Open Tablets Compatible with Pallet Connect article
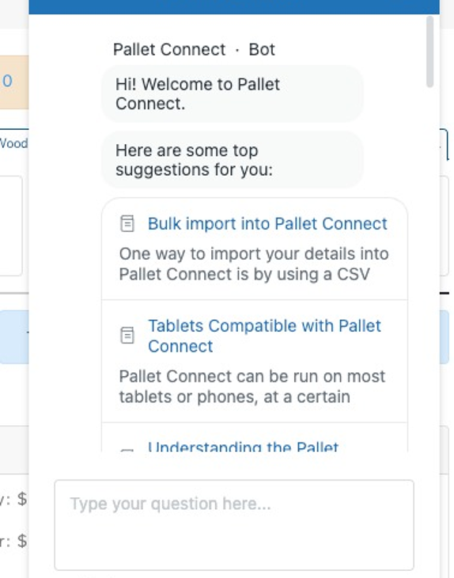Screen dimensions: 454x578 click(x=264, y=336)
